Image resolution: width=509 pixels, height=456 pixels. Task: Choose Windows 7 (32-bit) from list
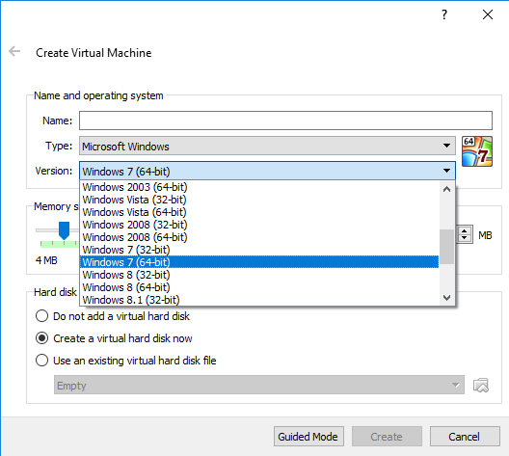[259, 250]
